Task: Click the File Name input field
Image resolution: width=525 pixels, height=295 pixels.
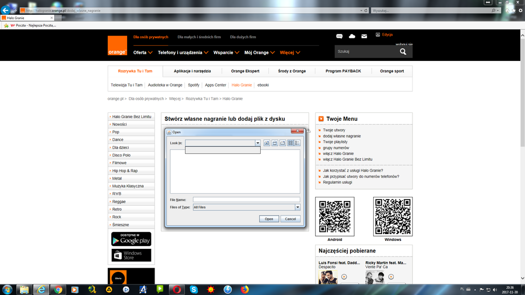Action: 246,199
